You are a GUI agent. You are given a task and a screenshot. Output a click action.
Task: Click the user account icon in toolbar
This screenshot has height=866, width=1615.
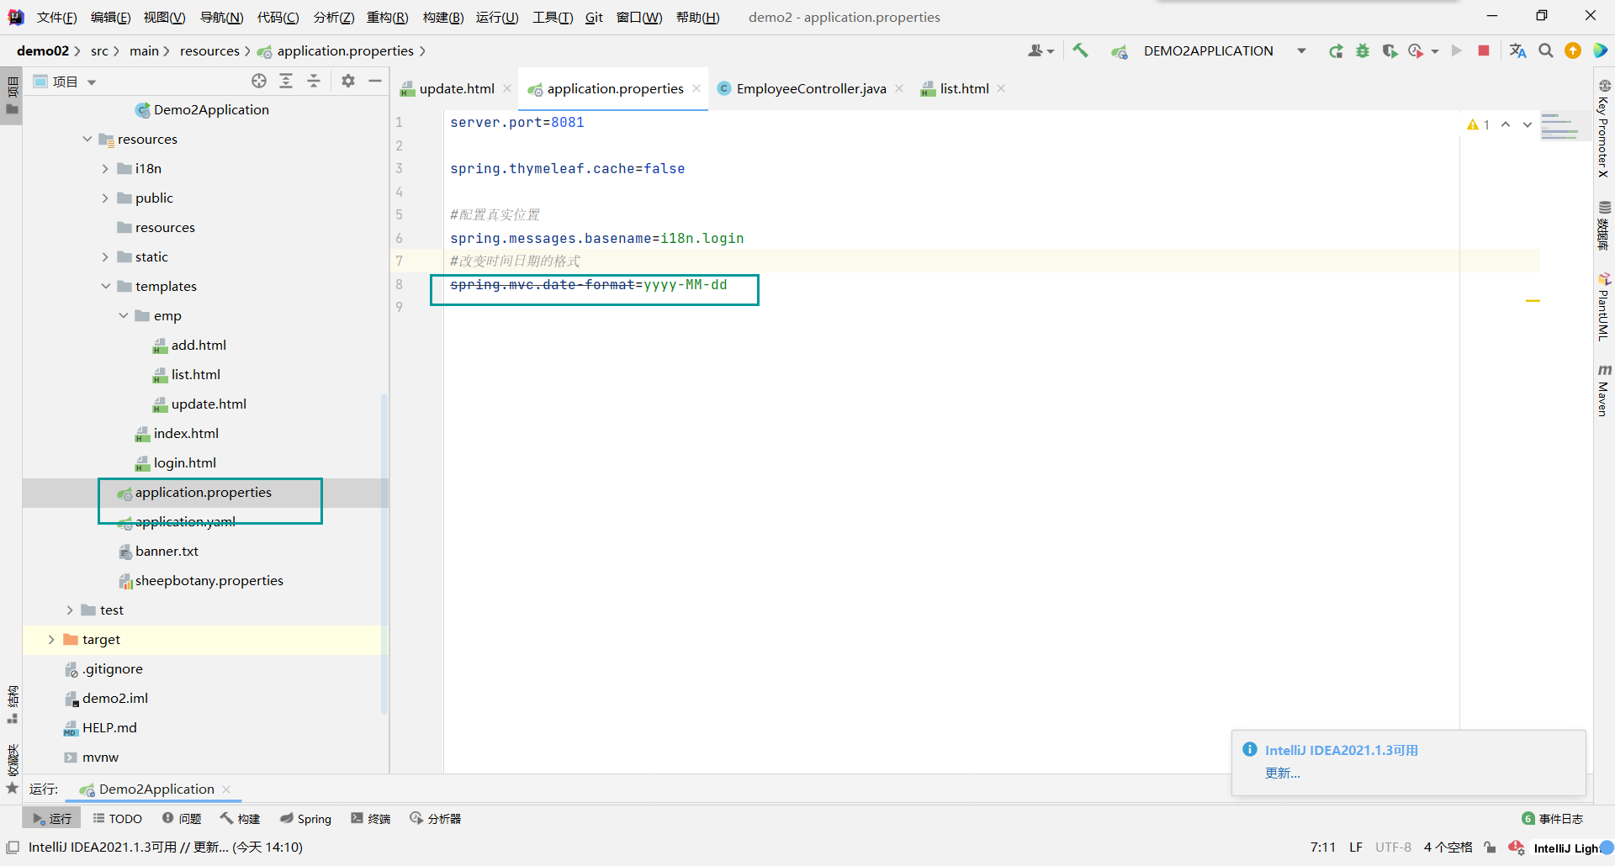click(x=1040, y=51)
